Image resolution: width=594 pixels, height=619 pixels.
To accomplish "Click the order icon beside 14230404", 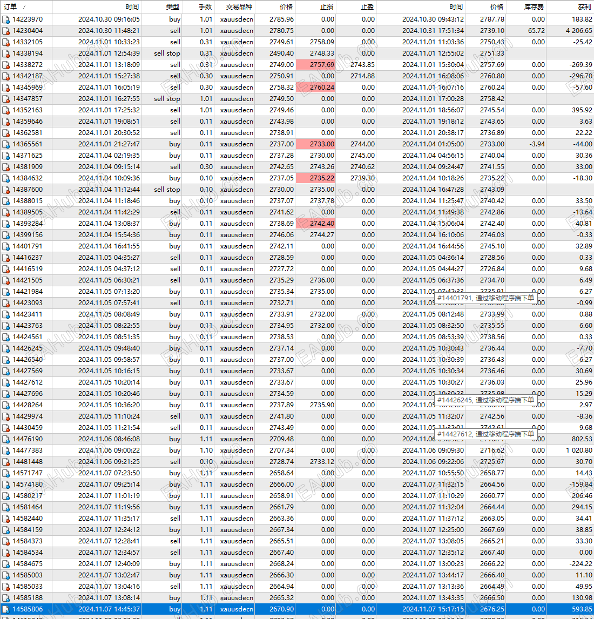I will tap(5, 31).
